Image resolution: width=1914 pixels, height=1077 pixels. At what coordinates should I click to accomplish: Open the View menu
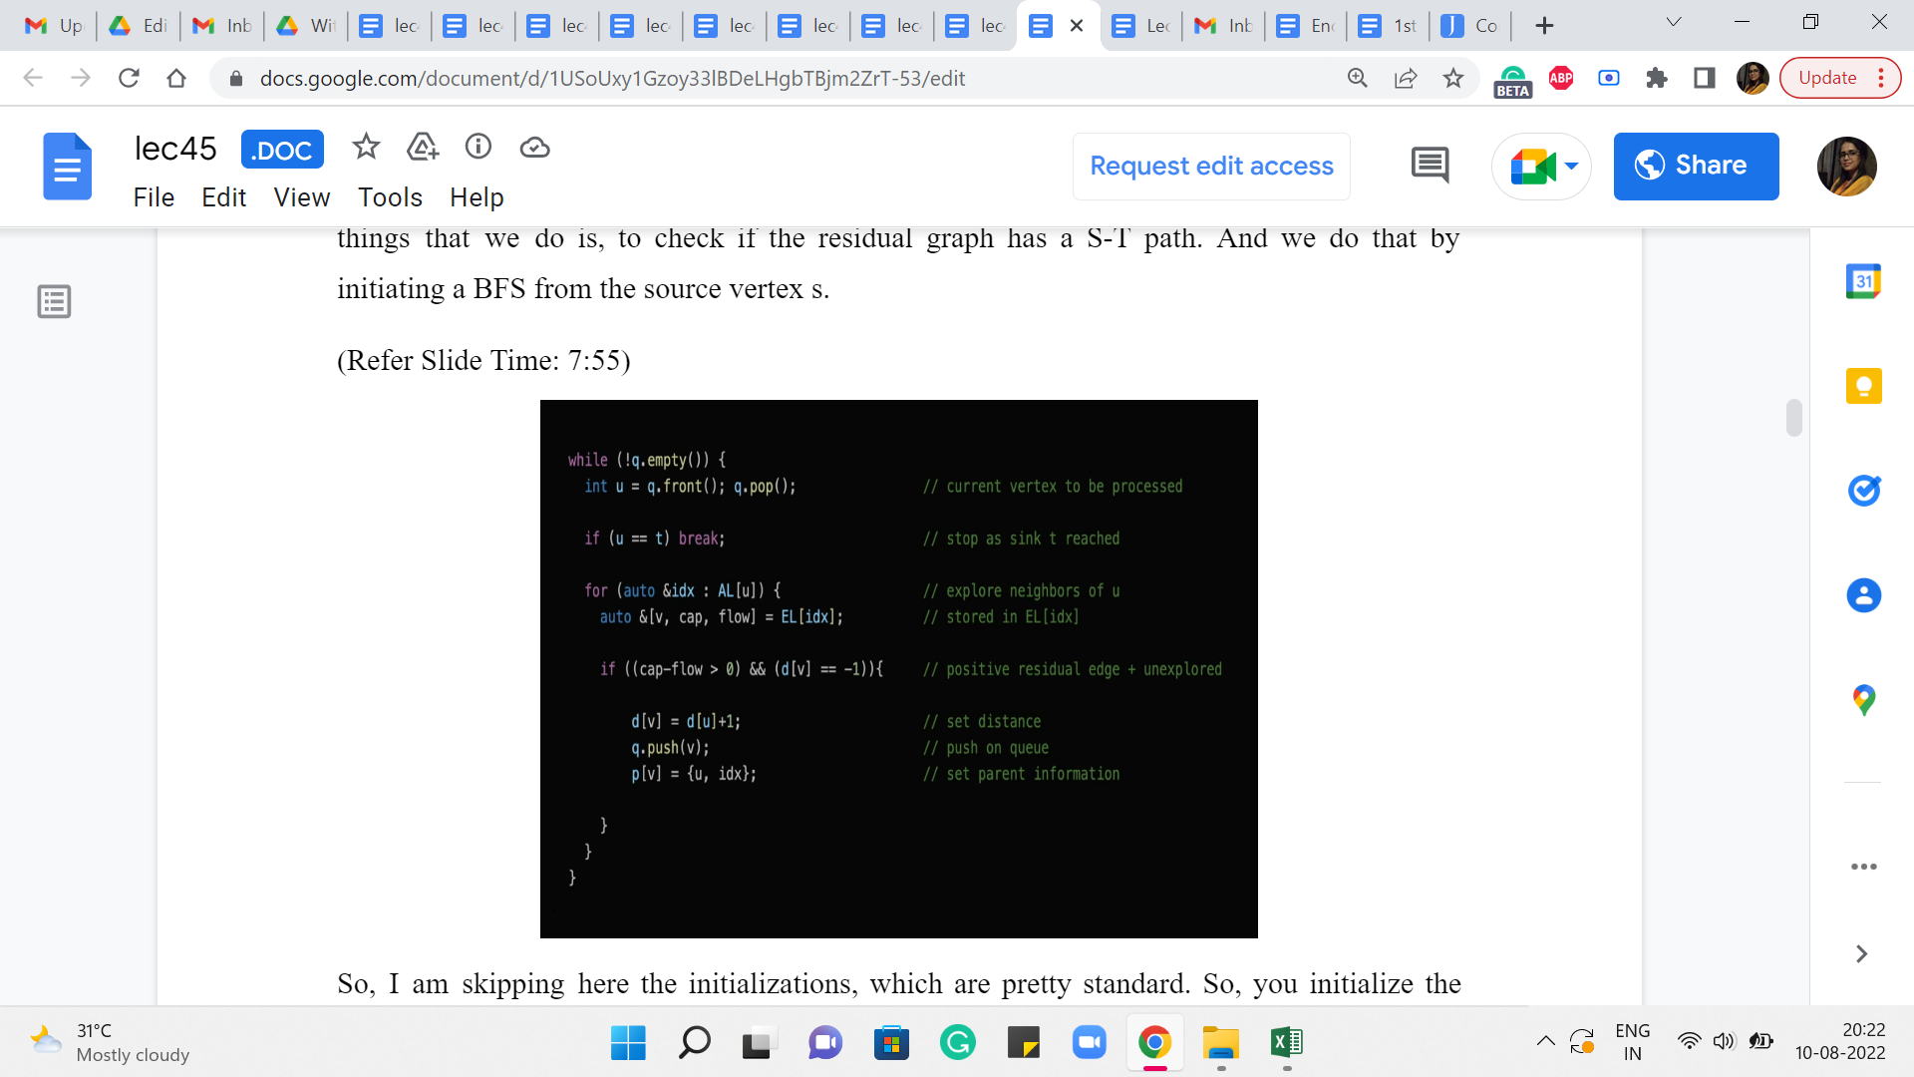(x=301, y=197)
